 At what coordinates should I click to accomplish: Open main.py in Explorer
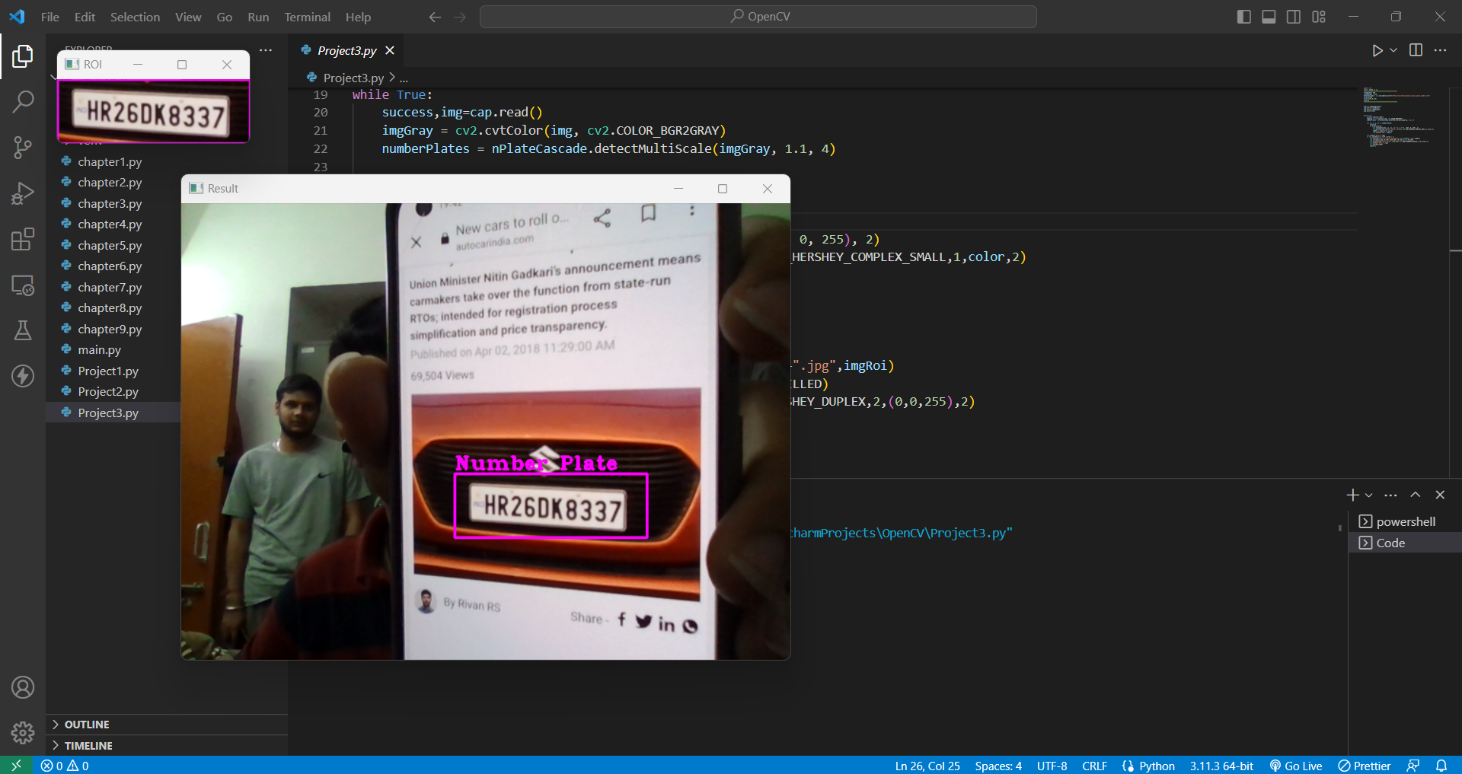click(99, 350)
